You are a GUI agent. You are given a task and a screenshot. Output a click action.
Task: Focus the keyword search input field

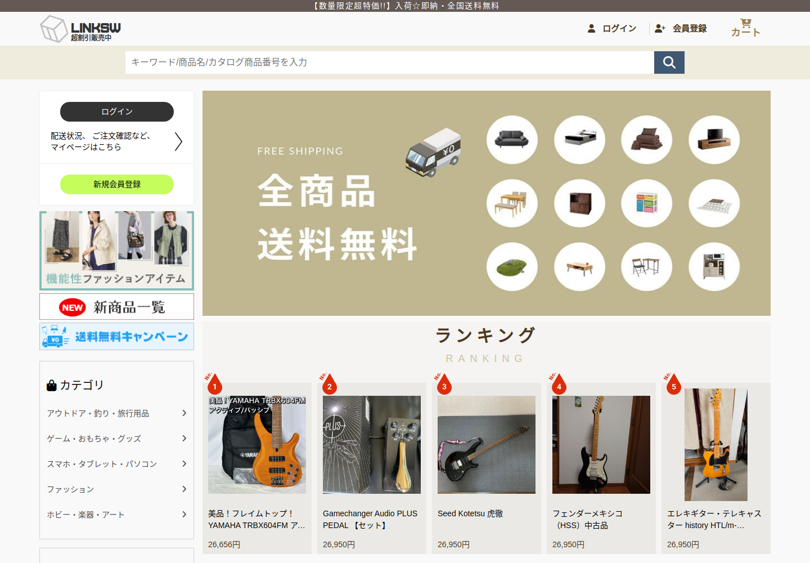click(389, 62)
